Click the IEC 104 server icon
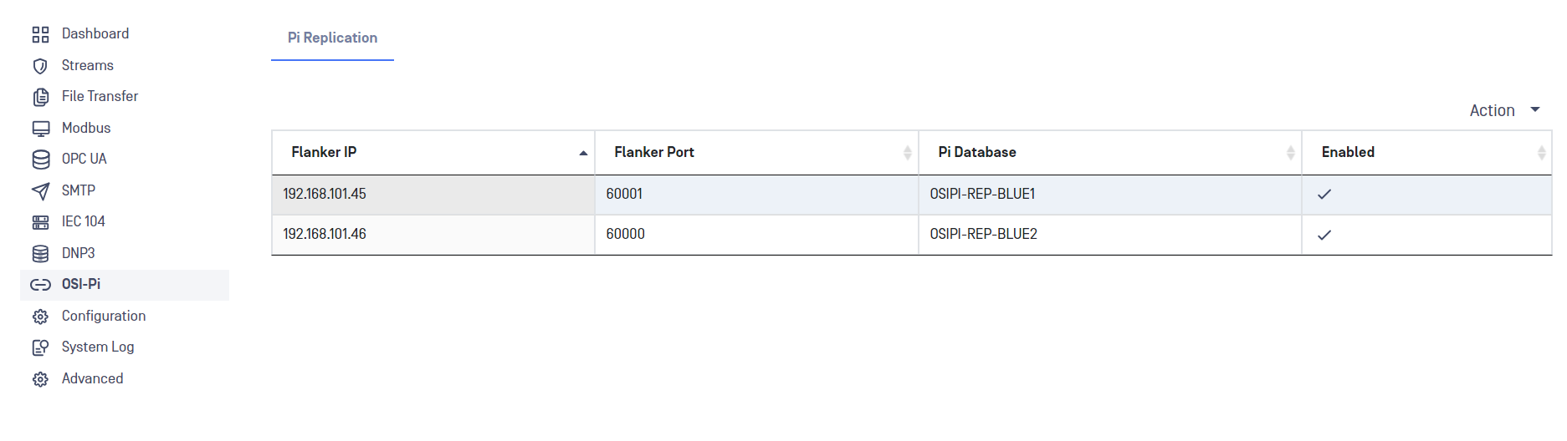The width and height of the screenshot is (1567, 441). coord(40,222)
